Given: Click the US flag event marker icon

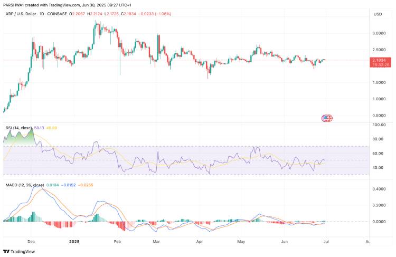Looking at the screenshot, I should pos(326,118).
